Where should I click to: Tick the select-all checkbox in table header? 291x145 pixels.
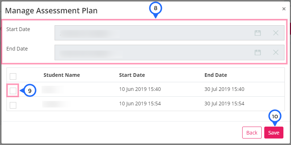(x=13, y=76)
